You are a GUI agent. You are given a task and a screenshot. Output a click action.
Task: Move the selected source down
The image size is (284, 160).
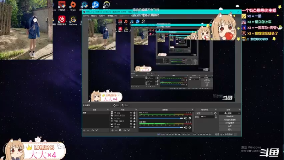click(x=129, y=130)
